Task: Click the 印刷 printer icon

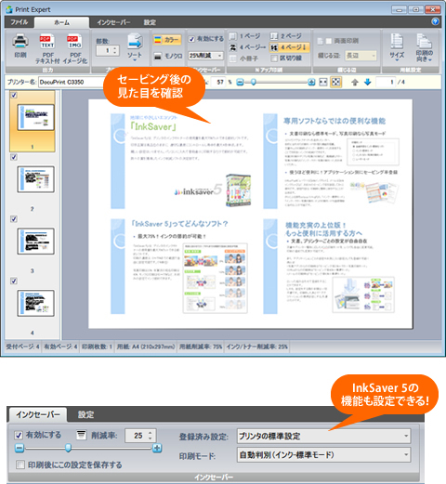Action: (x=20, y=42)
